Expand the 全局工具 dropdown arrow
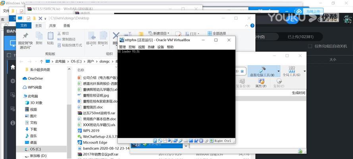Screen dimensions: 353x159 (x=305, y=72)
